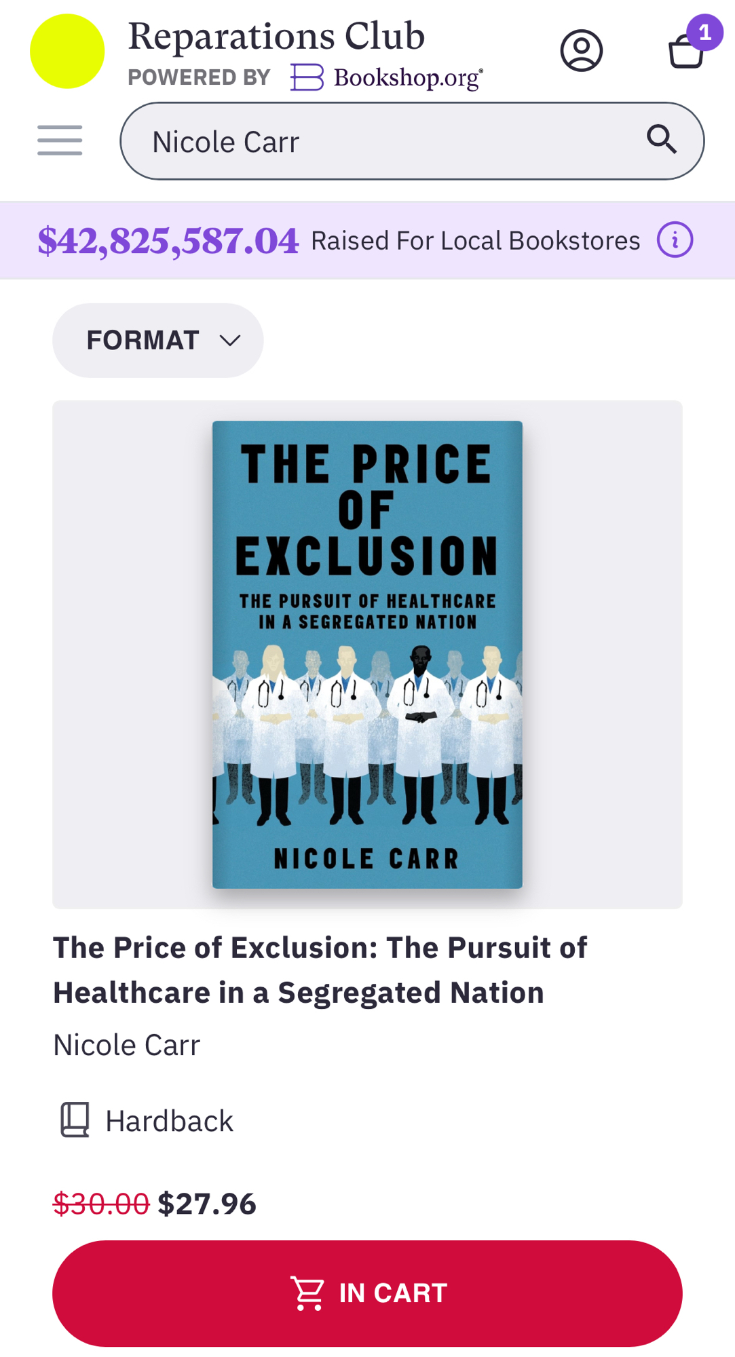
Task: Click the search magnifier icon
Action: (661, 140)
